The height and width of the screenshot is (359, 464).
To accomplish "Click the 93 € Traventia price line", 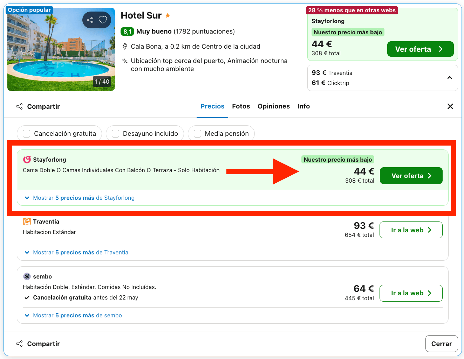I will click(x=332, y=73).
